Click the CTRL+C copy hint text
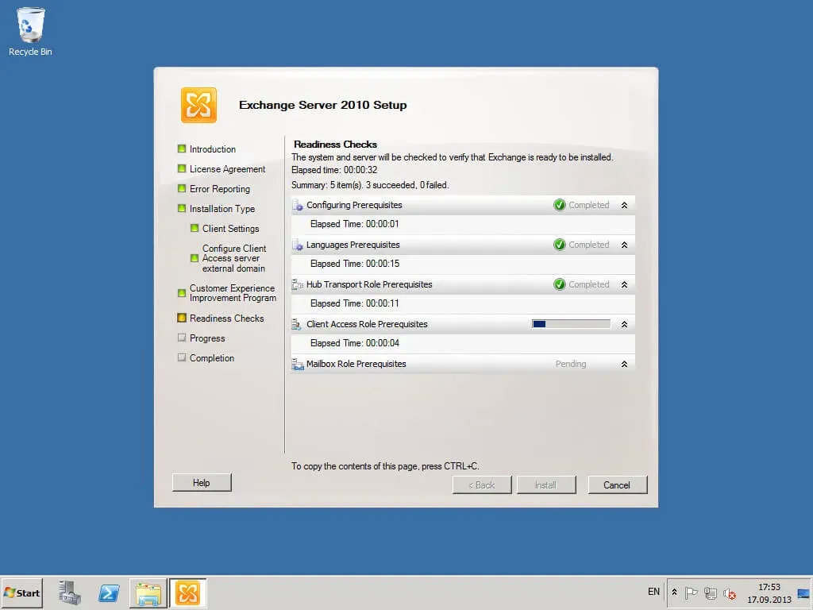Viewport: 813px width, 610px height. point(385,466)
